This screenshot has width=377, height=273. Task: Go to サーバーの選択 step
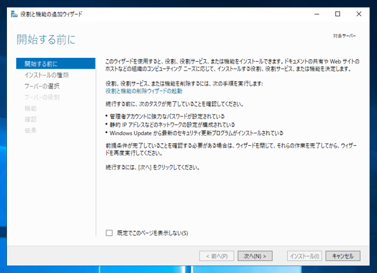tap(42, 86)
